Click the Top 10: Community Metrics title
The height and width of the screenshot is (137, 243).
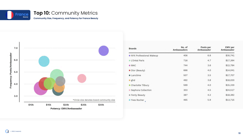coord(66,13)
